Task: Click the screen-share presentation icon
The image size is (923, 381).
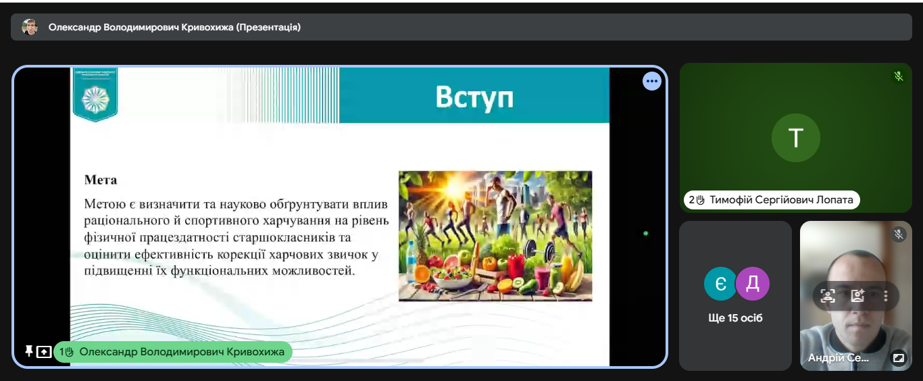Action: click(44, 352)
